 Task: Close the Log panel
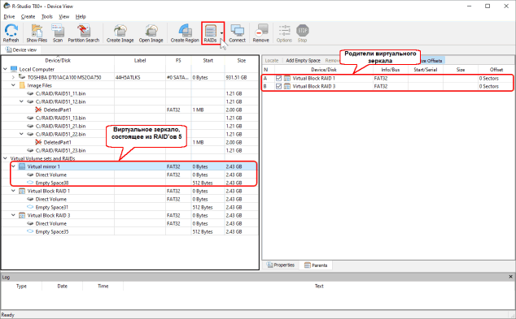coord(511,277)
